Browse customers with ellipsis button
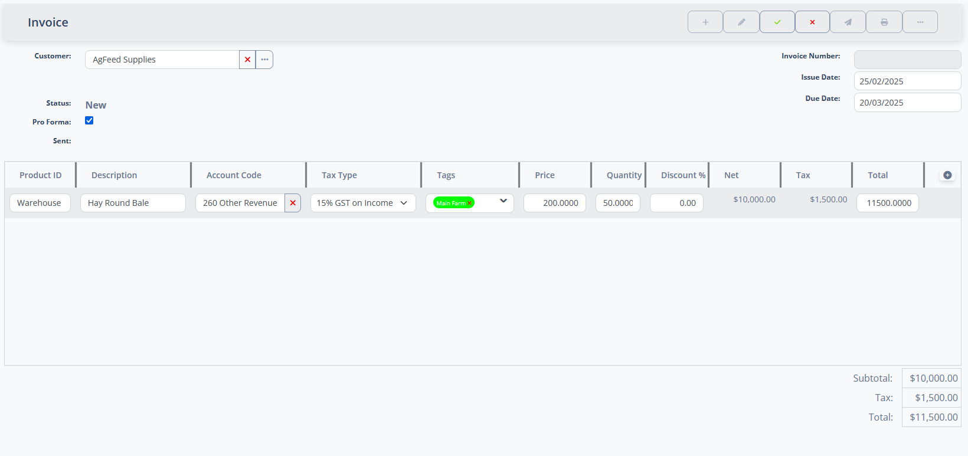The height and width of the screenshot is (456, 968). (264, 60)
